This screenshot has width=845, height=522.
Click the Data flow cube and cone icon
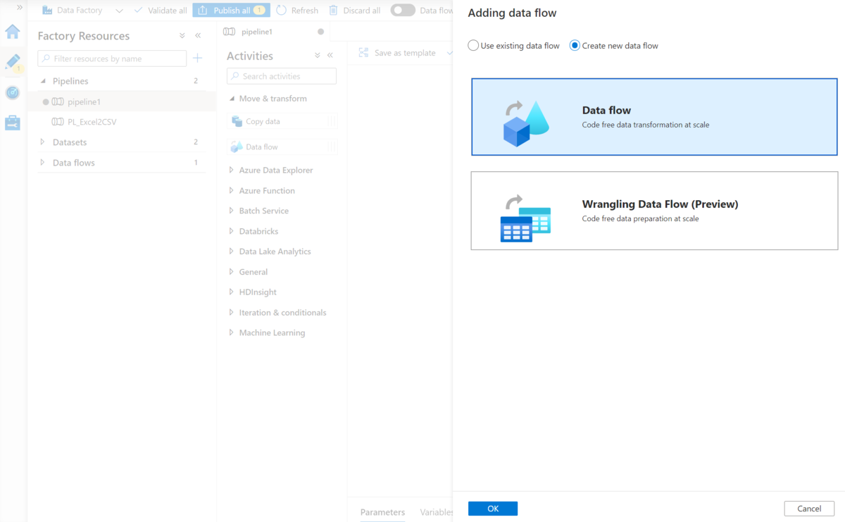[526, 123]
